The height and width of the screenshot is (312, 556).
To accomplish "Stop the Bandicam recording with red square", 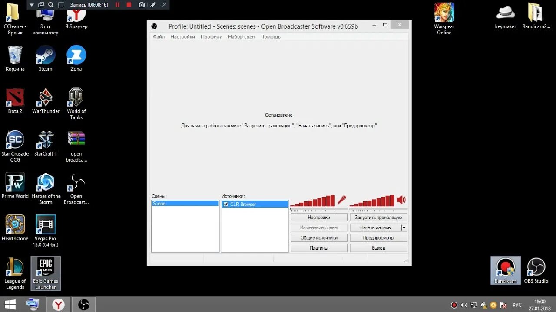I will click(x=129, y=5).
